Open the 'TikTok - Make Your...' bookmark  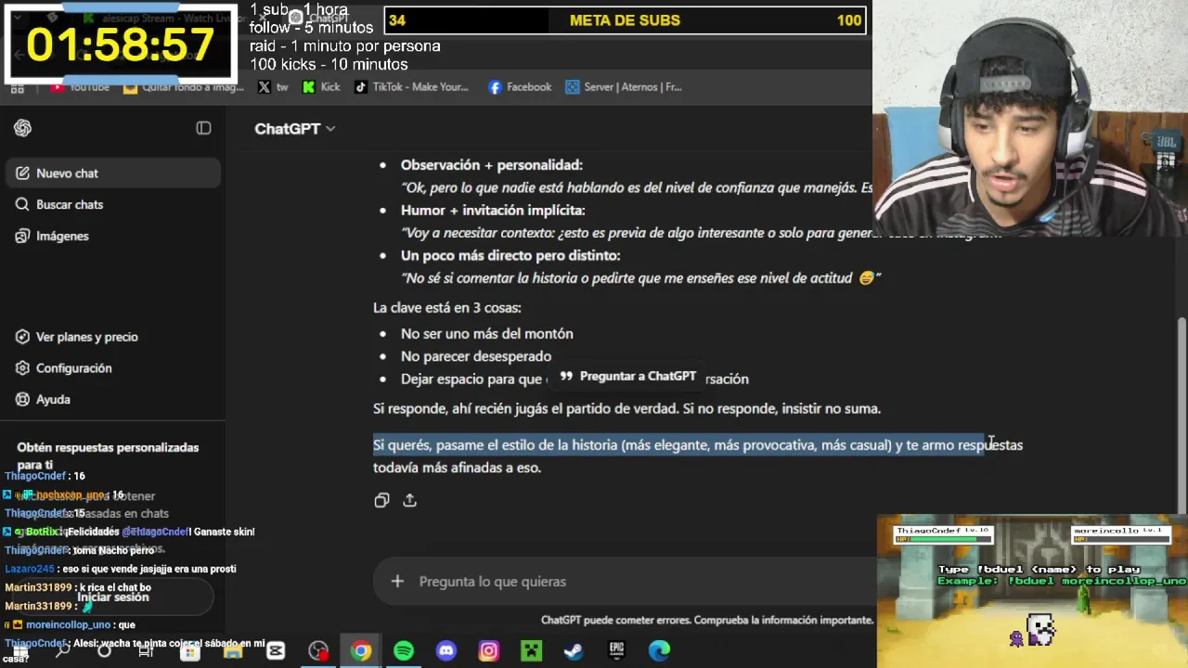(411, 87)
